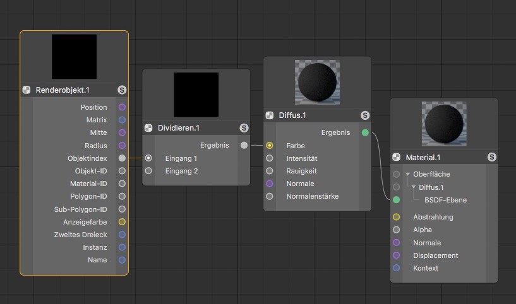Click the Anzeigefarbe label

85,222
